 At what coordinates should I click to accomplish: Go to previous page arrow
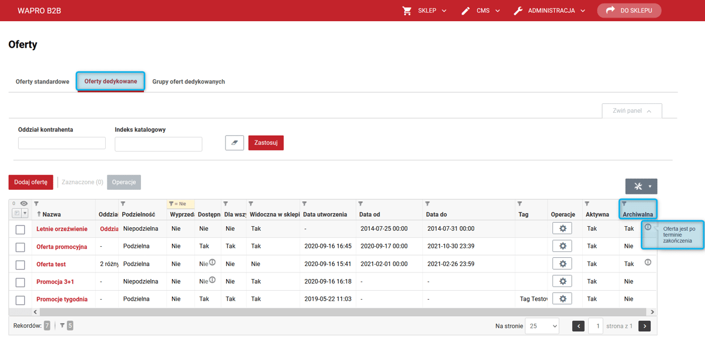coord(579,326)
